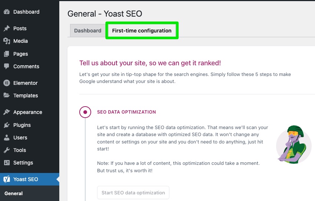315x201 pixels.
Task: Click the Pages document icon
Action: tap(7, 54)
